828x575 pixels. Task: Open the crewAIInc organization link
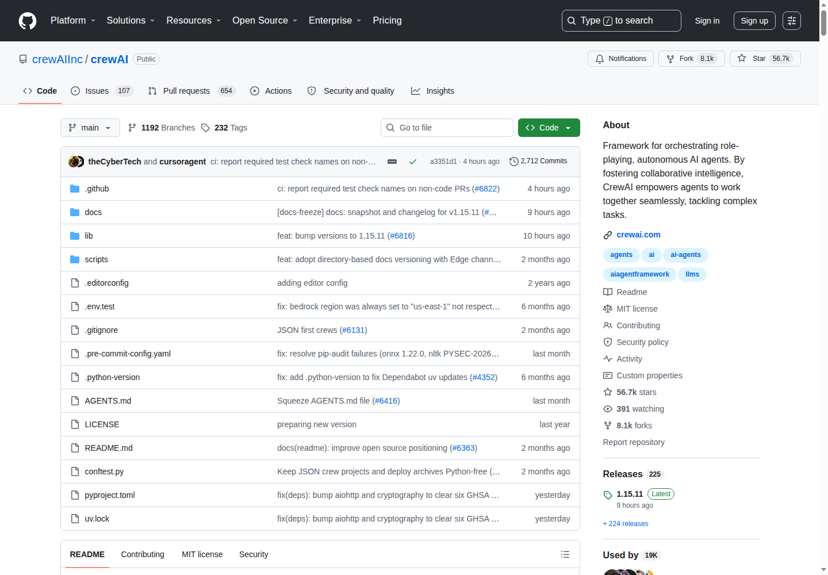(x=57, y=59)
